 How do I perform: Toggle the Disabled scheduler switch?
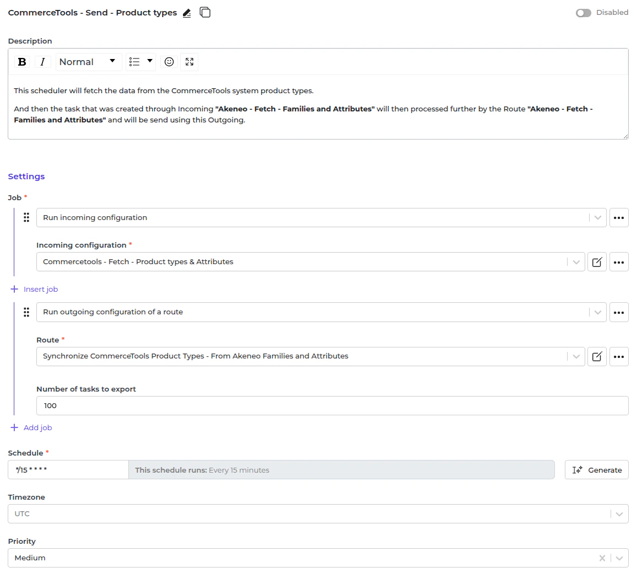click(583, 13)
